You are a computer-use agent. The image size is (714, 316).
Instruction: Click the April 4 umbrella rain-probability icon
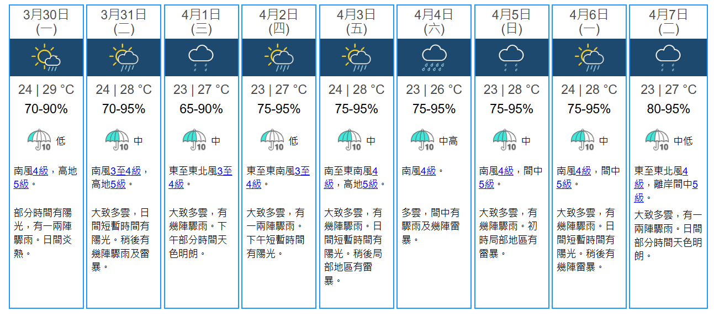coord(422,140)
